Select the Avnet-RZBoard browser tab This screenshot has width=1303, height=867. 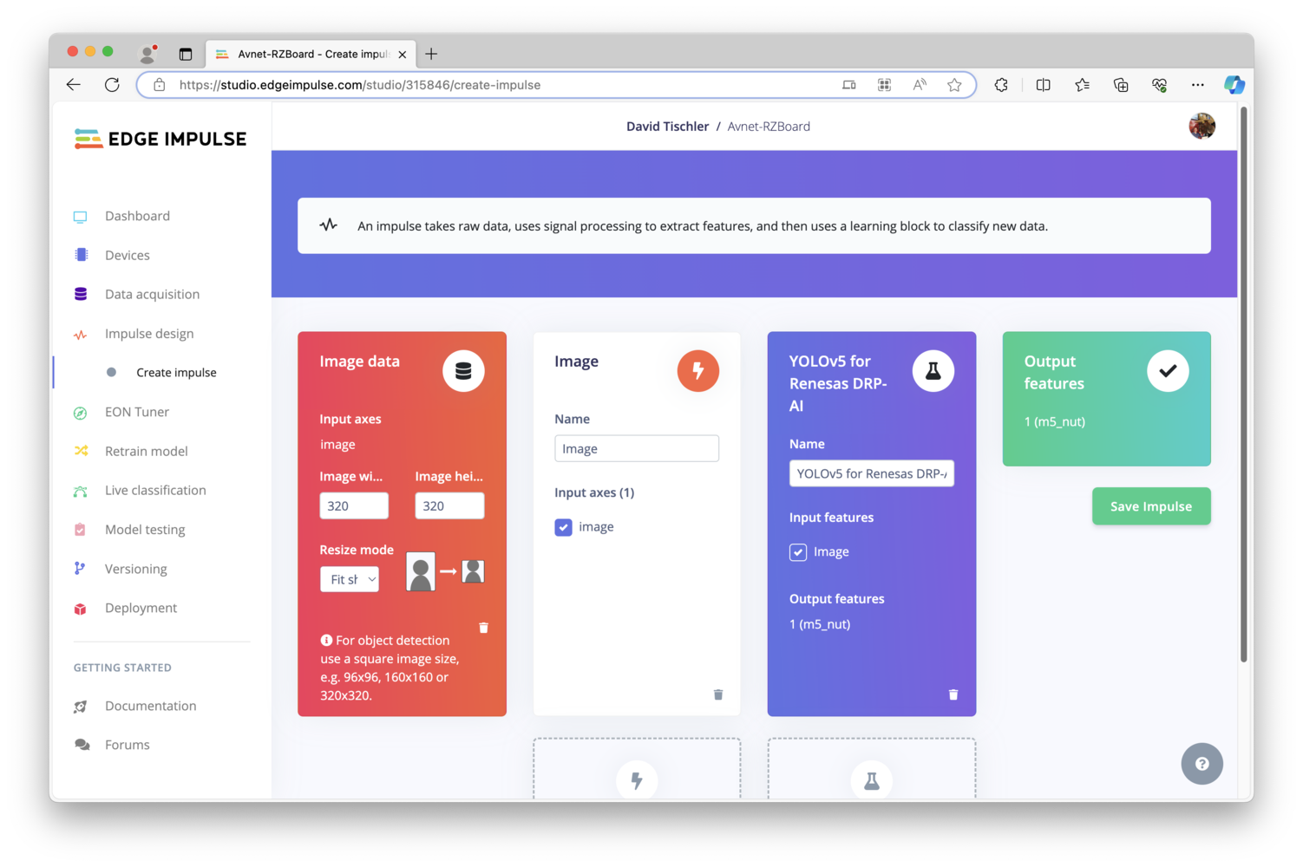311,54
